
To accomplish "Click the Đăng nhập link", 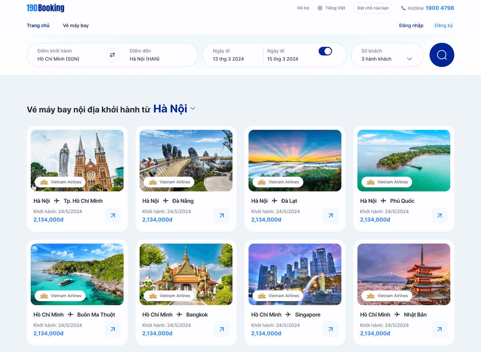I will (x=411, y=25).
